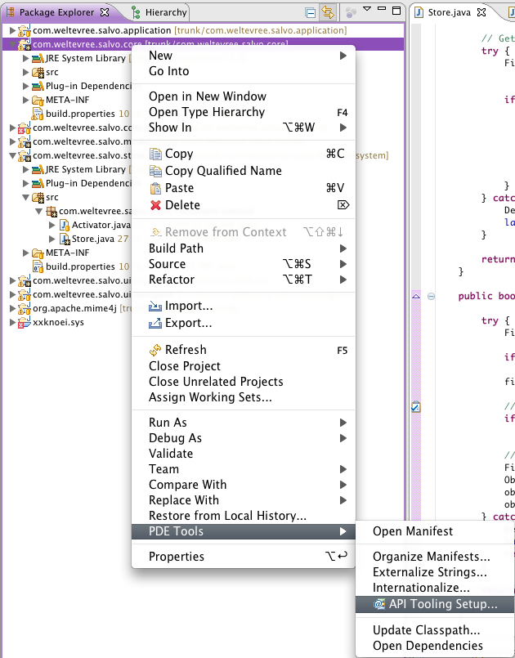Minimize the Package Explorer view
Viewport: 515px width, 658px height.
(x=382, y=8)
